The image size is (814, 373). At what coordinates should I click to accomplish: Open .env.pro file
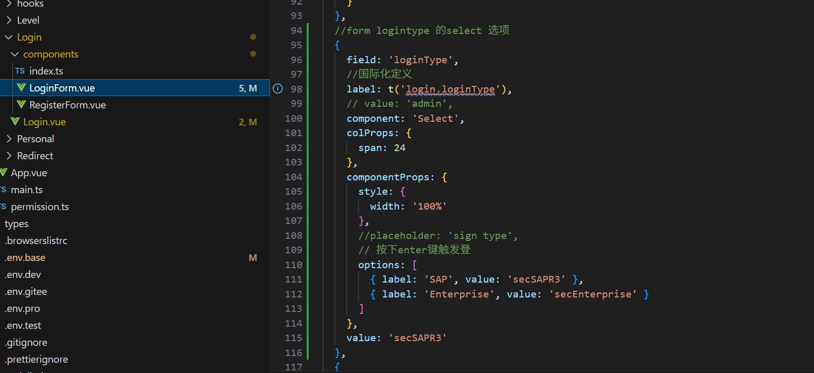click(22, 308)
